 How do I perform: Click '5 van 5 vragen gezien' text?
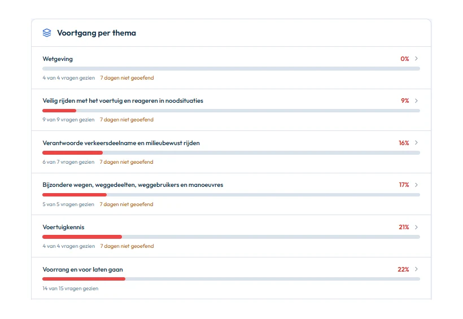coord(68,204)
